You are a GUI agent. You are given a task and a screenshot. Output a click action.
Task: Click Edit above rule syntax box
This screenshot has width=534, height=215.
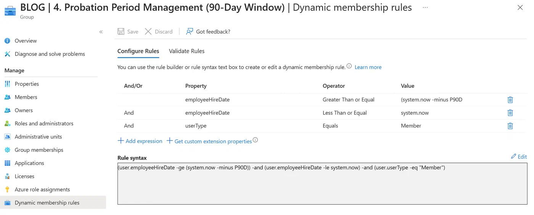click(519, 157)
